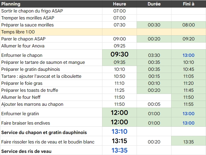This screenshot has height=155, width=206.
Task: Click the Service des ris de veau cell
Action: pos(27,151)
